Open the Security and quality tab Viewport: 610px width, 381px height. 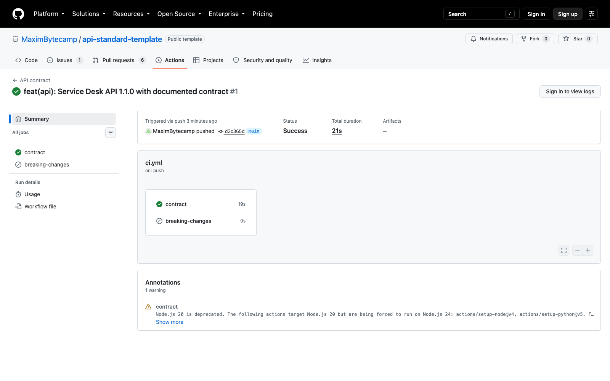(x=263, y=60)
